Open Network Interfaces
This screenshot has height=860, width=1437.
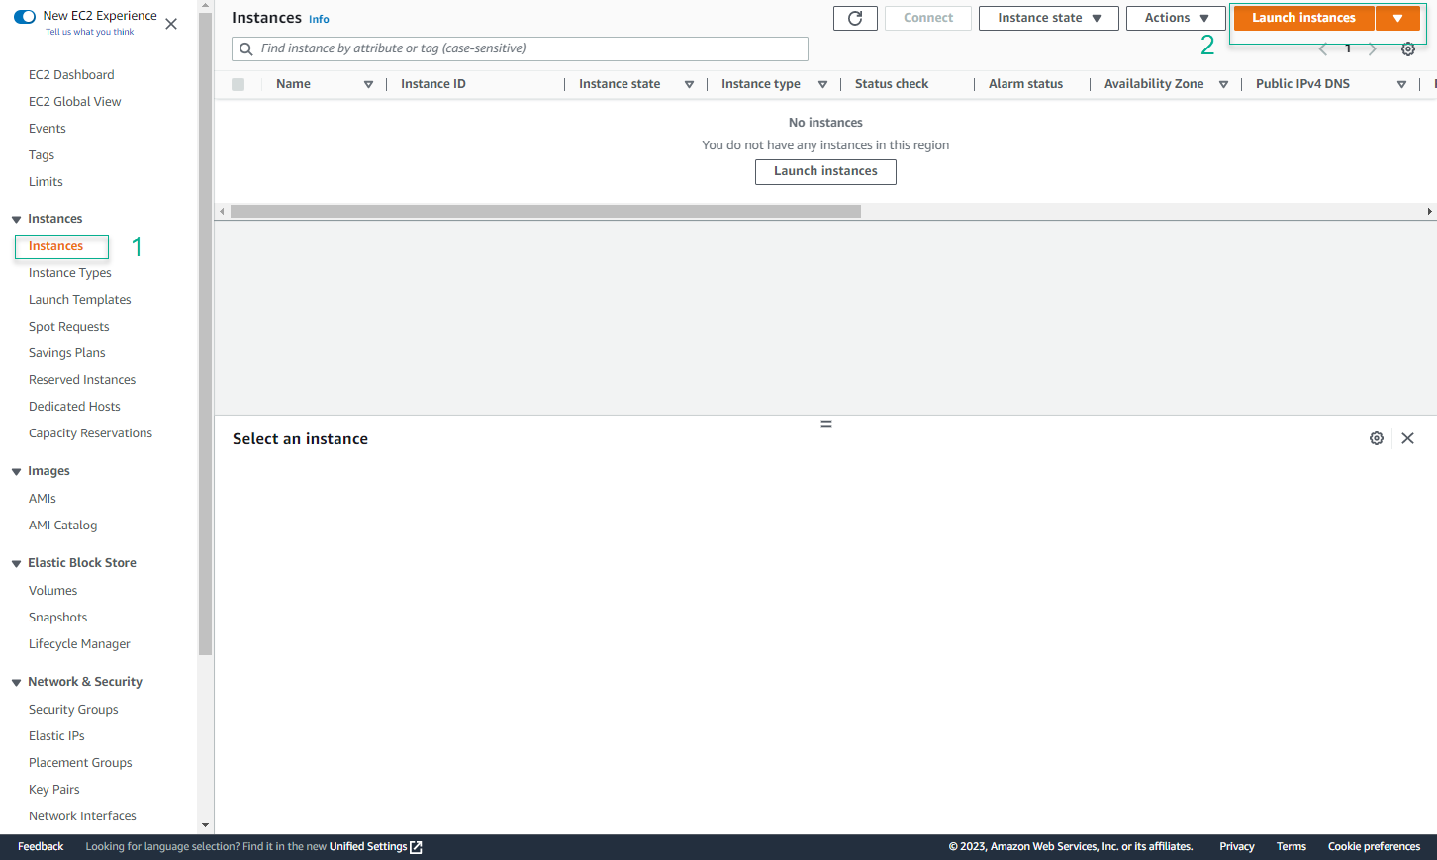[82, 816]
